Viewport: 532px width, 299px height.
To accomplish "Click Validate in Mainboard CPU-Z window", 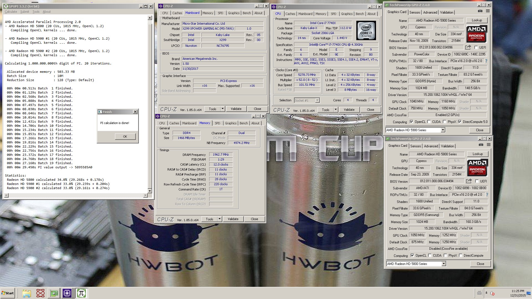I will (236, 109).
